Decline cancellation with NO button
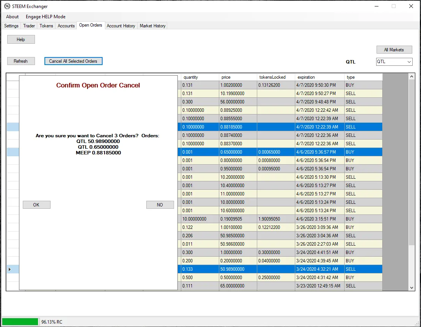 tap(160, 205)
